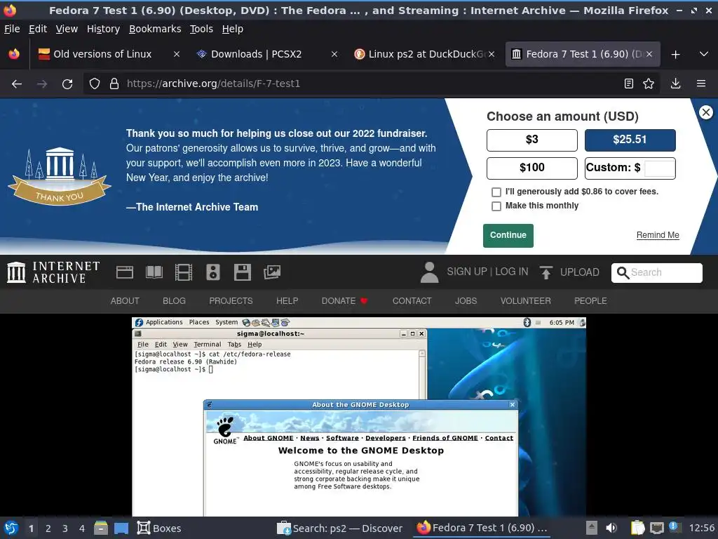This screenshot has width=718, height=539.
Task: Click the upload arrow icon
Action: (546, 272)
